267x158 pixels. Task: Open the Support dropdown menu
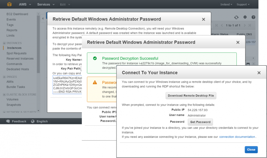(243, 5)
